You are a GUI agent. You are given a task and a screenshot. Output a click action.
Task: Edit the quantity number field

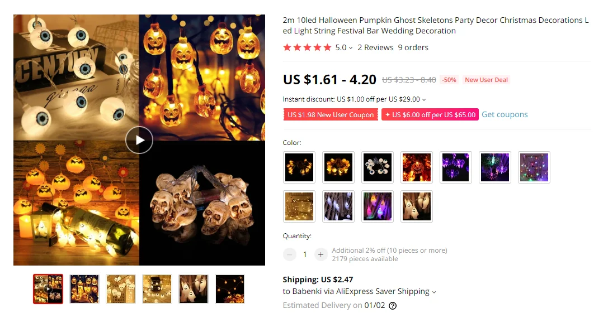pyautogui.click(x=305, y=254)
